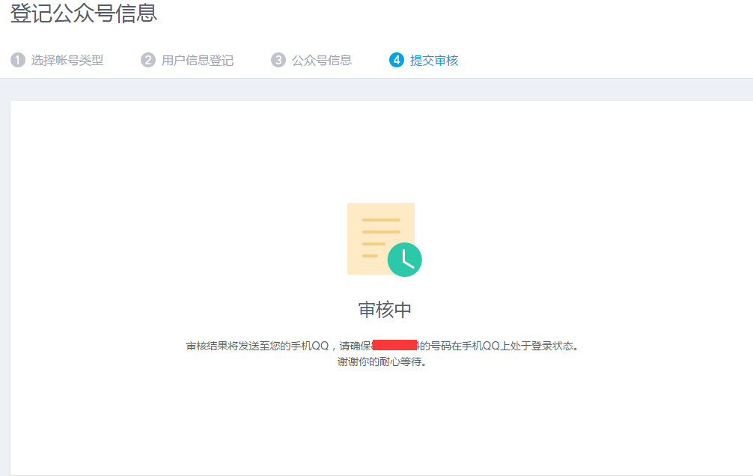
Task: Click the green clock badge on the document icon
Action: coord(403,259)
